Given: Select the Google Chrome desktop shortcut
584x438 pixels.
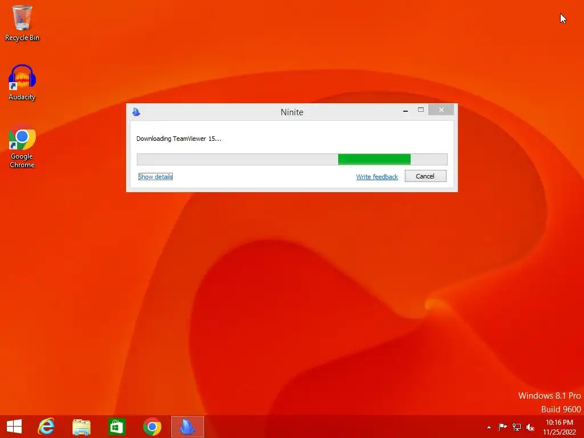Looking at the screenshot, I should [22, 146].
